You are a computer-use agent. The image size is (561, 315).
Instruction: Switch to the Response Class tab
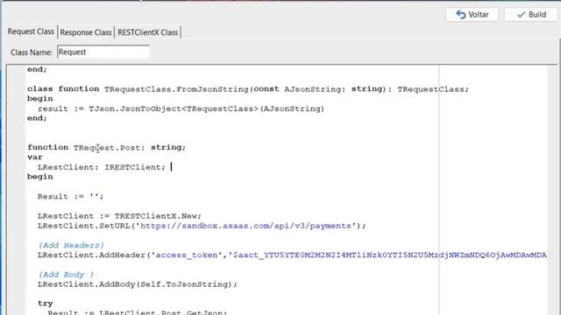pos(86,32)
